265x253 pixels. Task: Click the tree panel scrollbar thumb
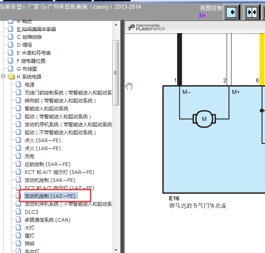point(116,73)
